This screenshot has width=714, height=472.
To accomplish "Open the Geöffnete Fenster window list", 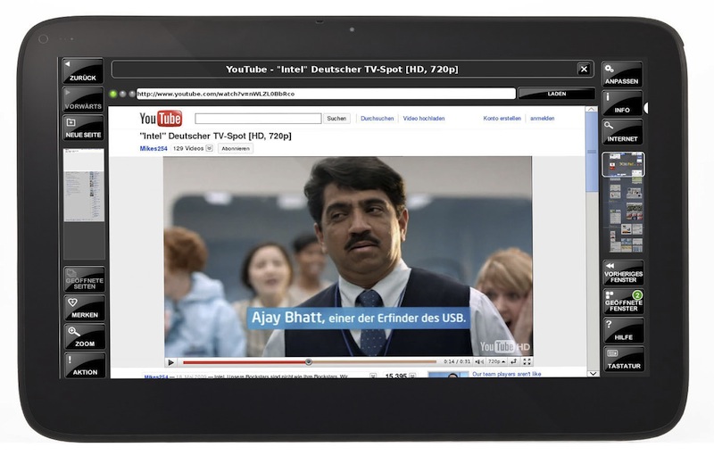I will click(x=622, y=301).
